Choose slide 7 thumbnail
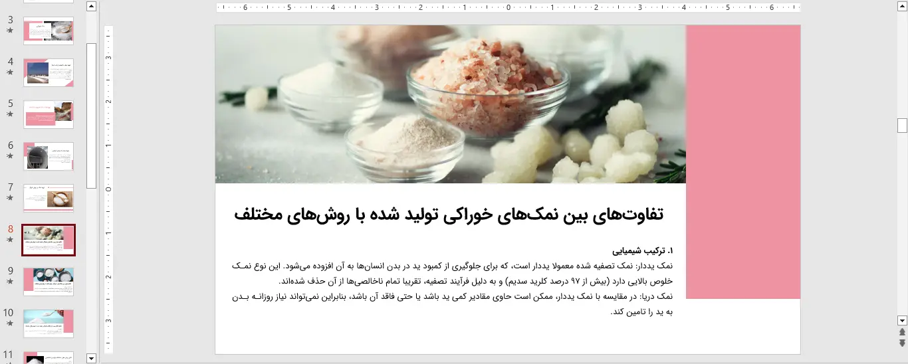 click(49, 198)
